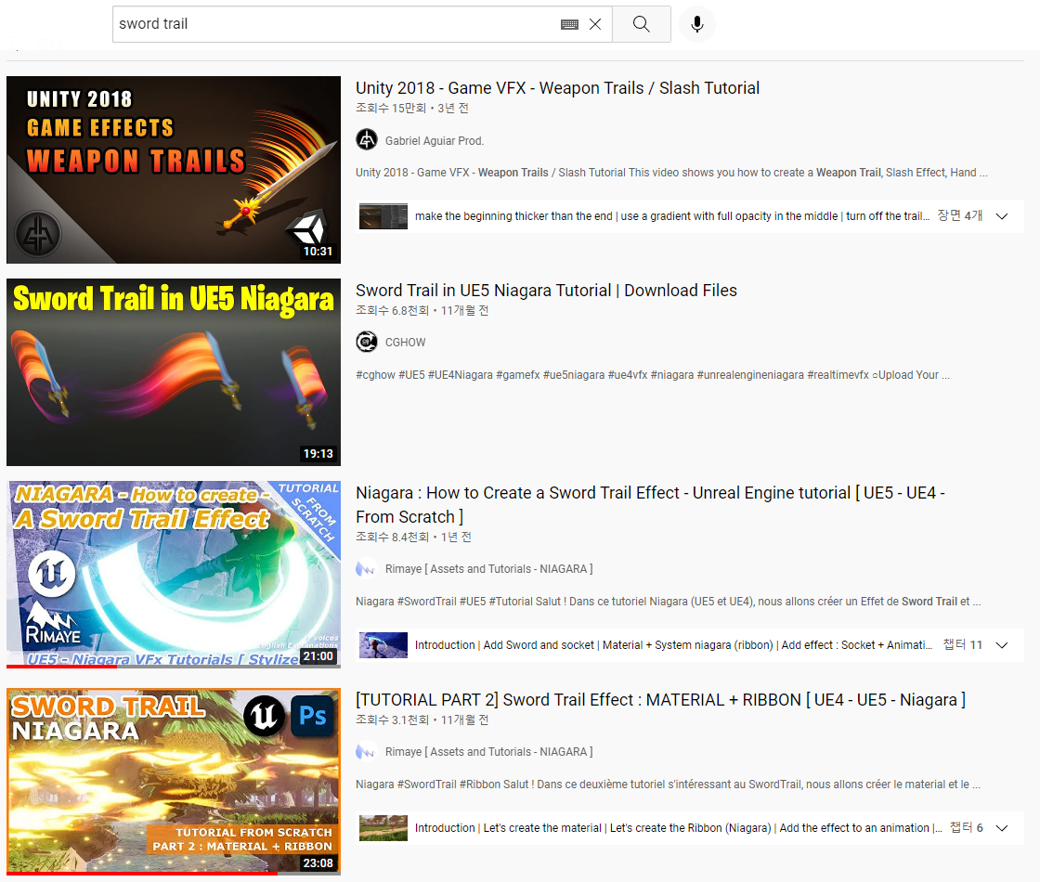Click '챕터 11' chapters label
This screenshot has height=882, width=1040.
pyautogui.click(x=962, y=644)
